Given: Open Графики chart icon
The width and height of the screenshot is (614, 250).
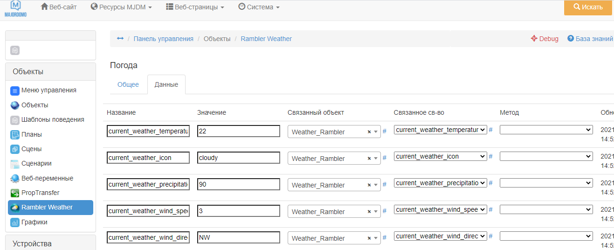Looking at the screenshot, I should (x=14, y=222).
